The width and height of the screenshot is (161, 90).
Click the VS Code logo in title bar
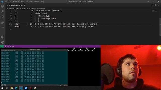2,2
